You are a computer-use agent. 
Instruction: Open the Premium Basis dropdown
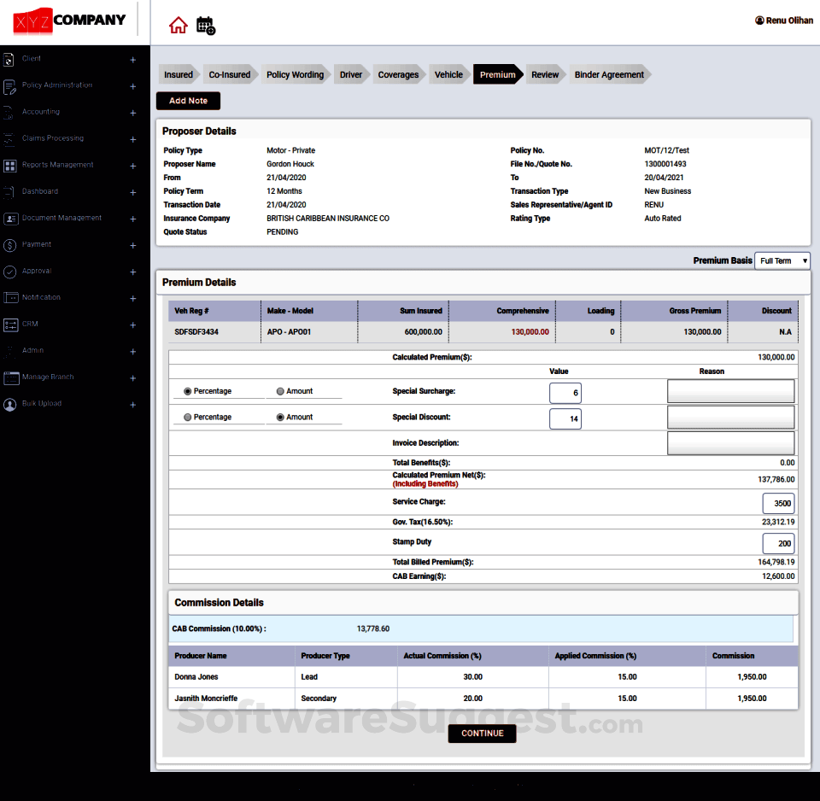[x=782, y=261]
